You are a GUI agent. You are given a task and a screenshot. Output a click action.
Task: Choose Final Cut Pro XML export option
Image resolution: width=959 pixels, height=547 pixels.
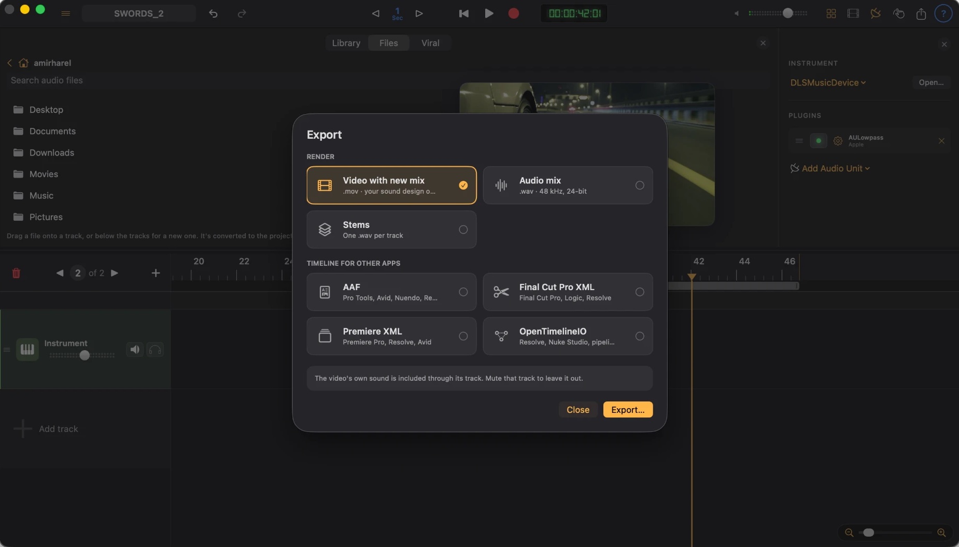pyautogui.click(x=568, y=292)
